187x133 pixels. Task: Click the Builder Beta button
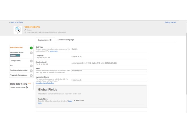15,55
